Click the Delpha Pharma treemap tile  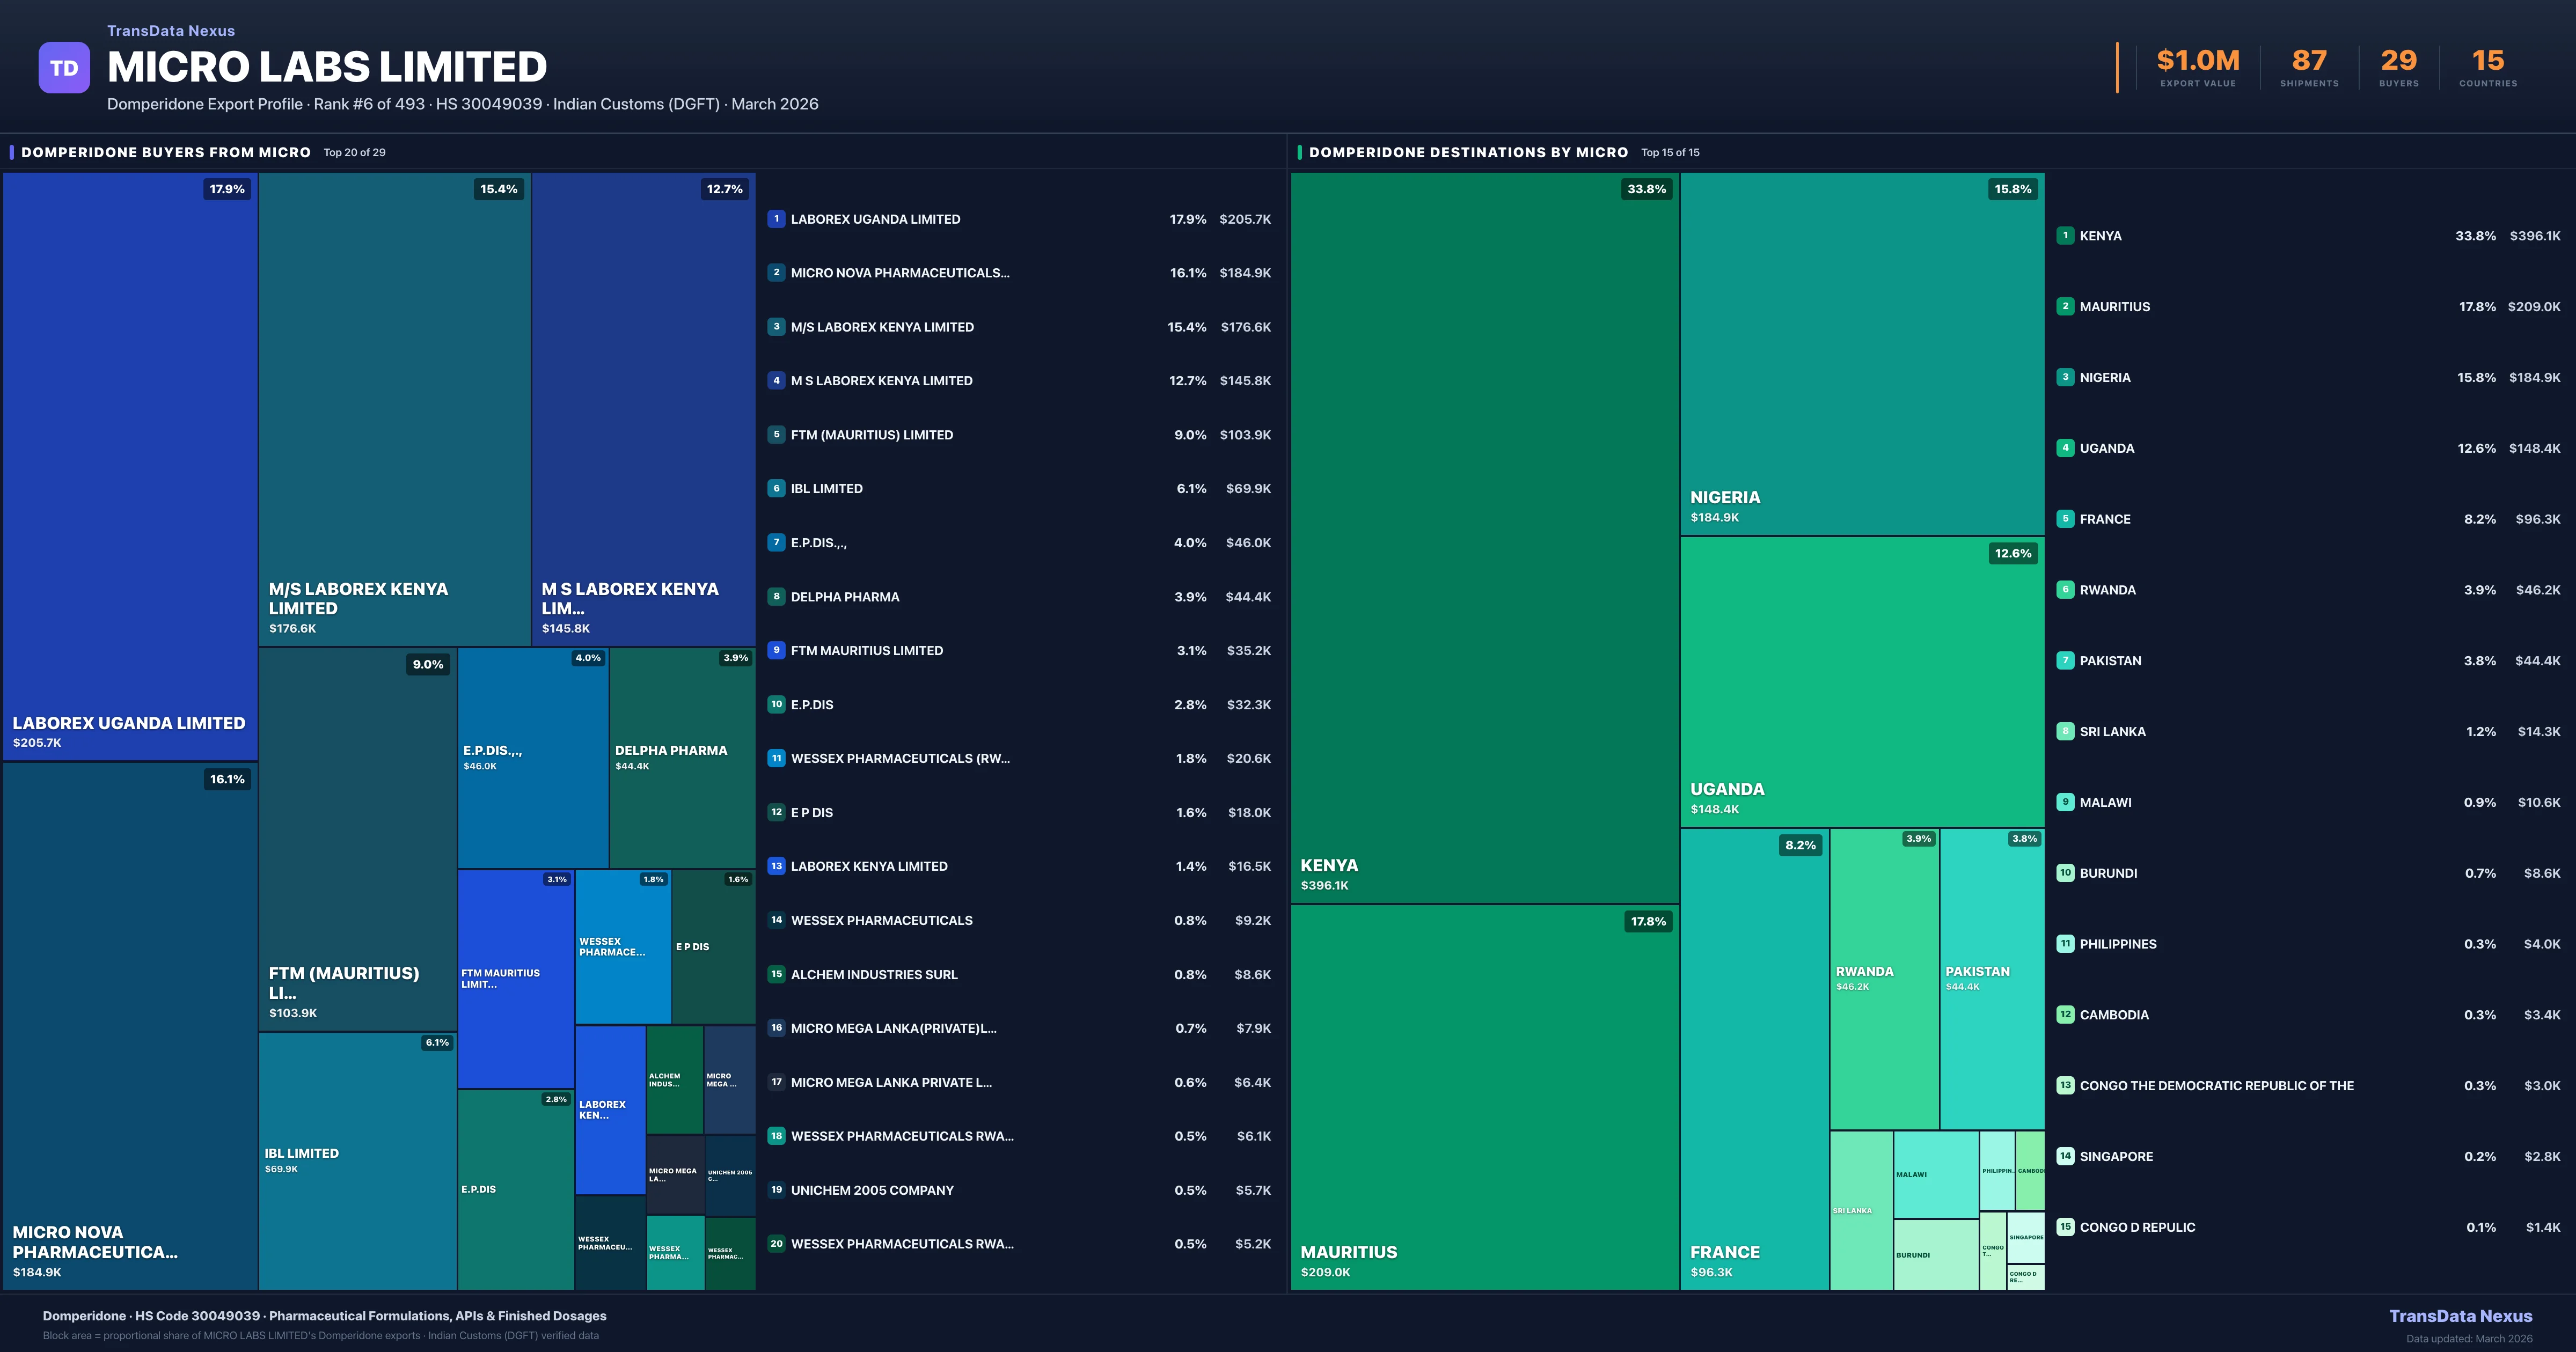click(x=682, y=757)
